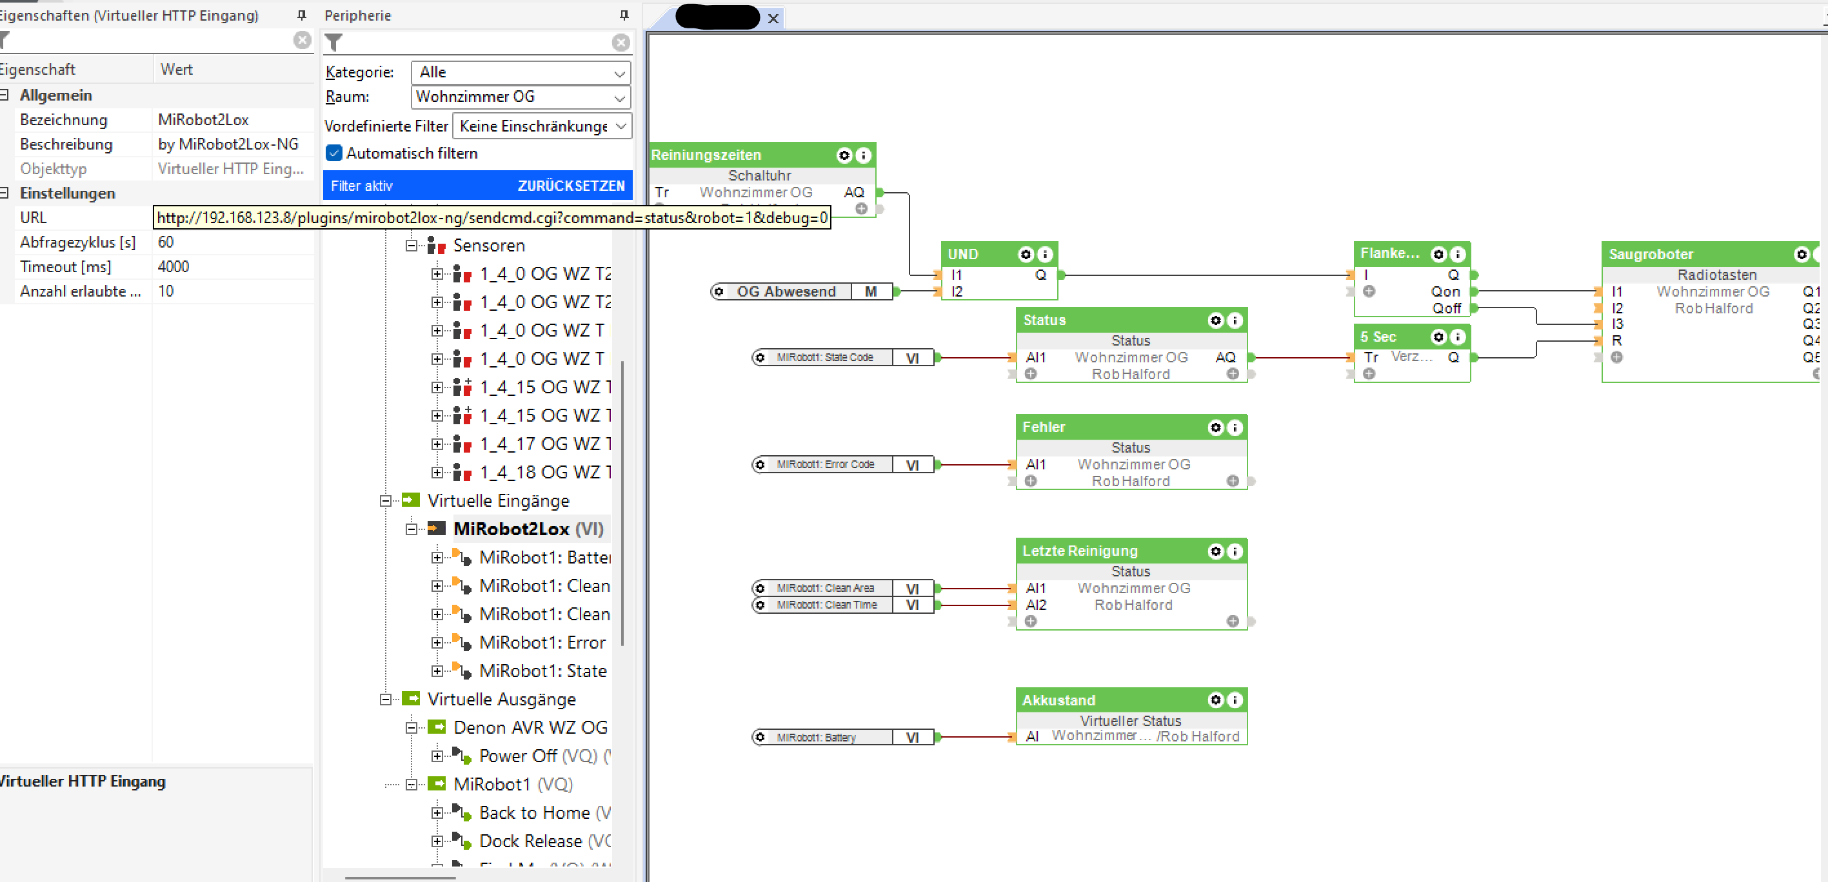
Task: Clear the Peripherie filter search field
Action: pyautogui.click(x=621, y=43)
